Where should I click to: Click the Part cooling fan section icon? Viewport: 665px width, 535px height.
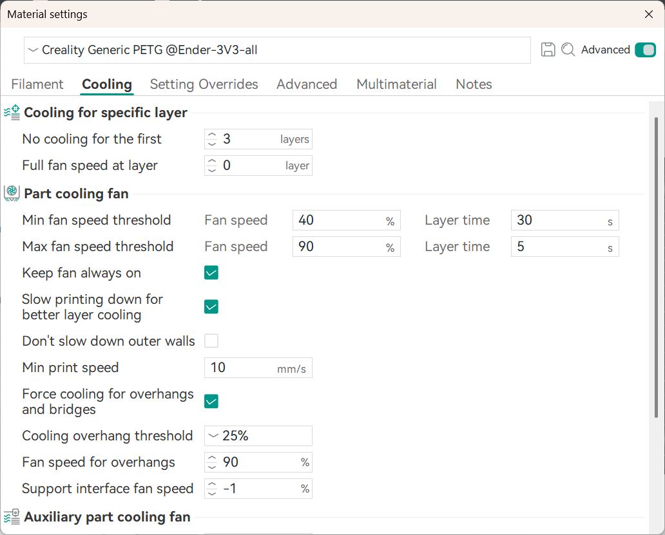point(12,194)
